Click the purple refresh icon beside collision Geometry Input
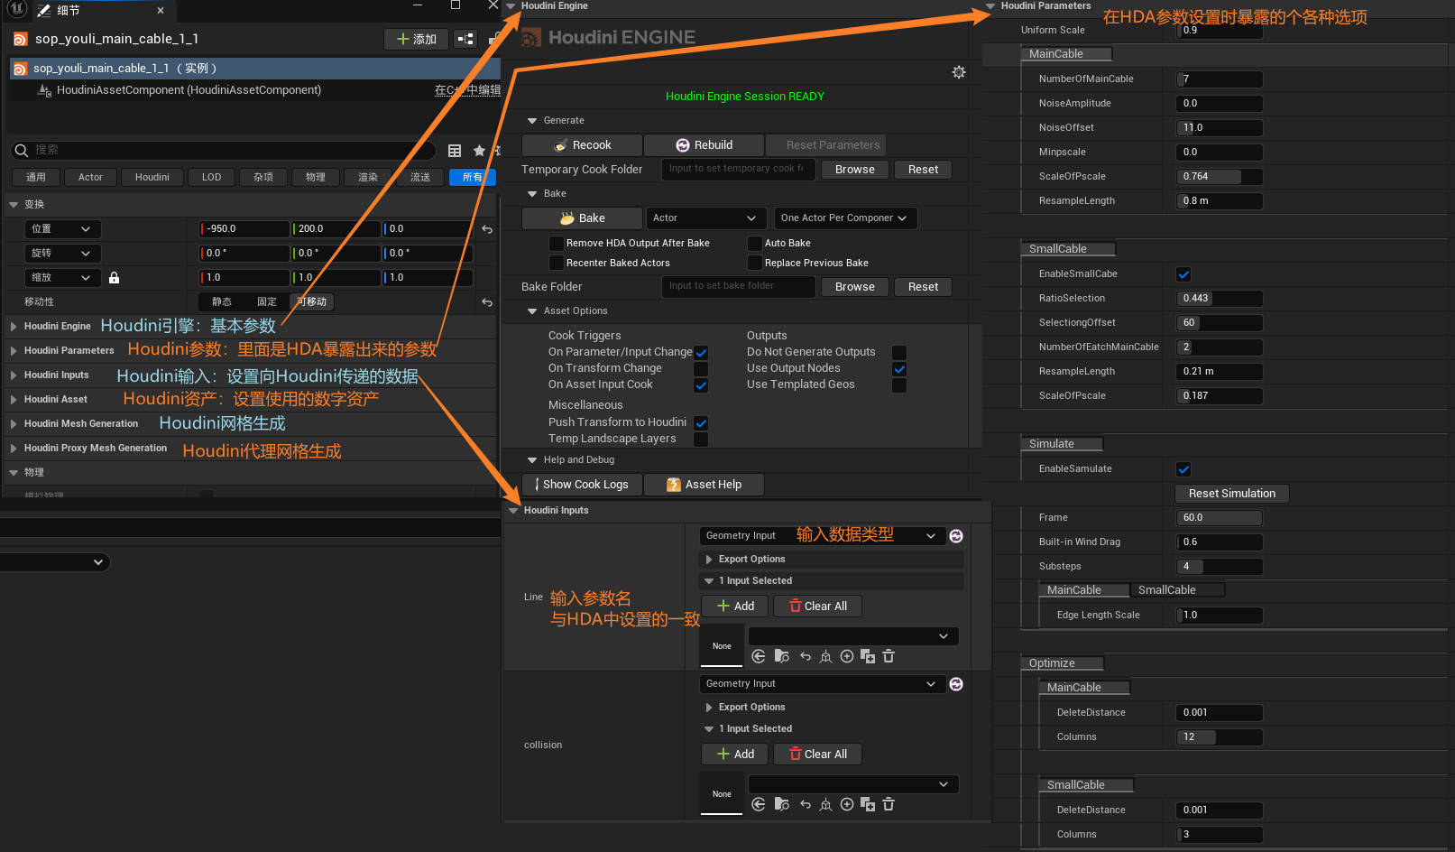 click(956, 684)
